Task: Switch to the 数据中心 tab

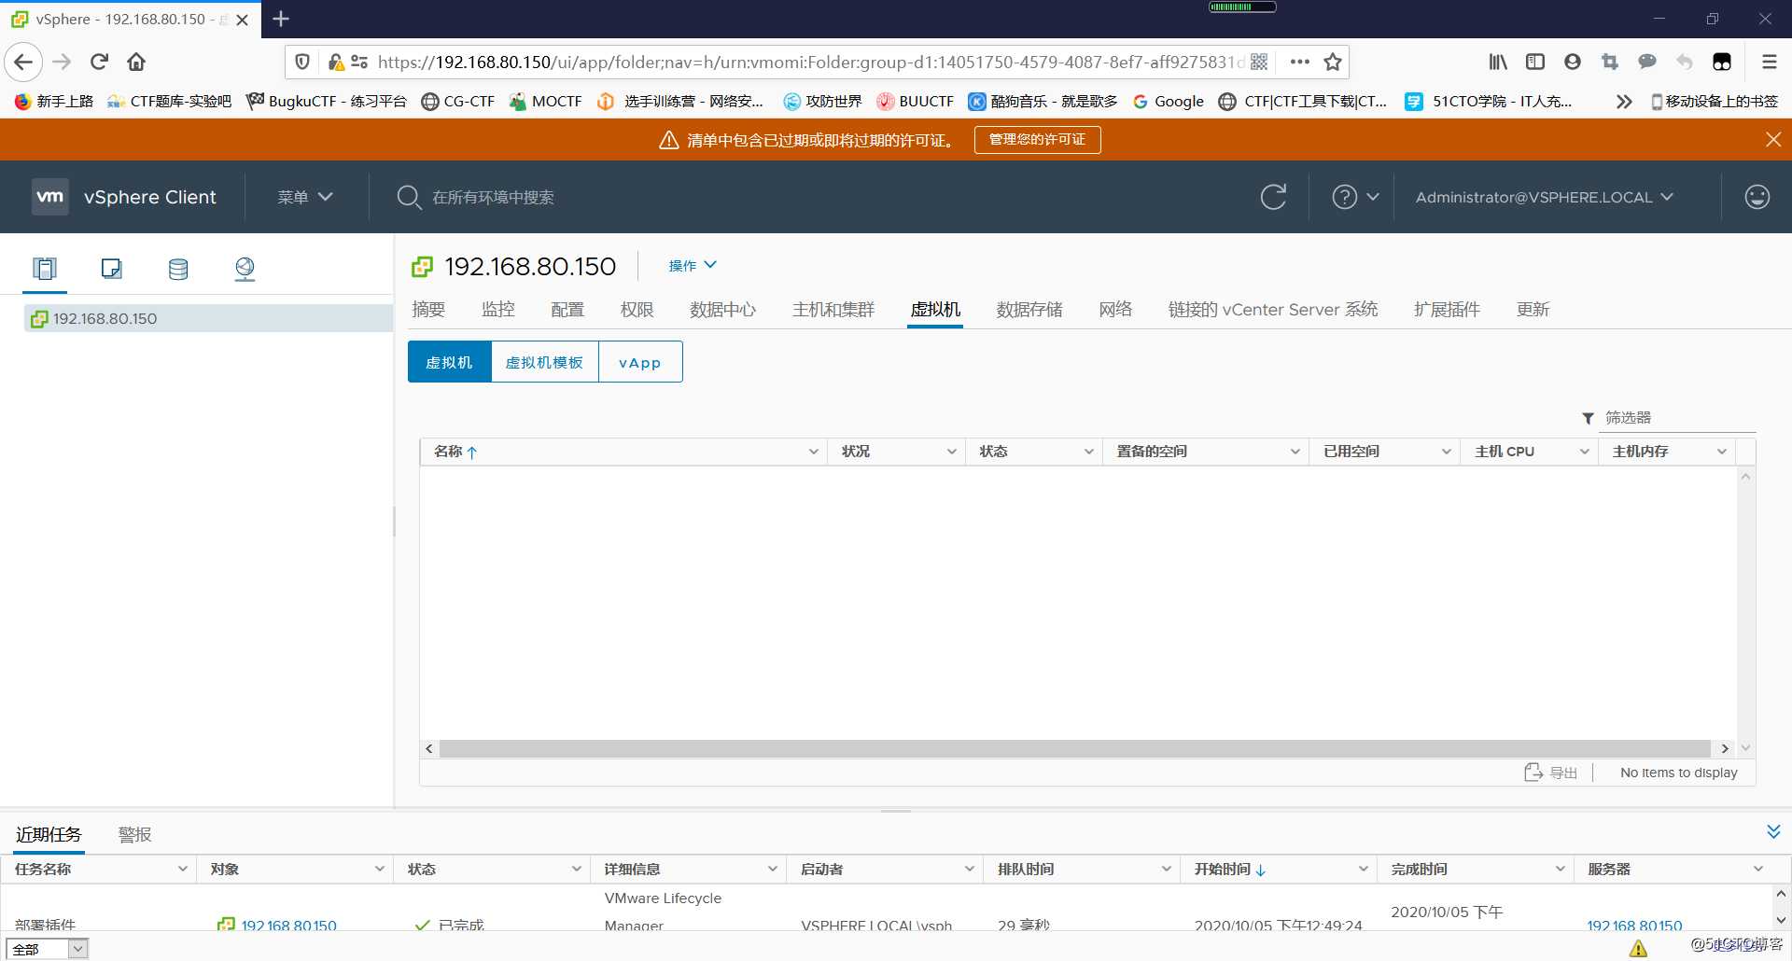Action: point(723,310)
